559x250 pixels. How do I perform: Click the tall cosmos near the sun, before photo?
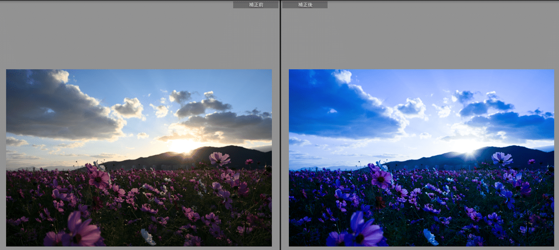(x=219, y=159)
